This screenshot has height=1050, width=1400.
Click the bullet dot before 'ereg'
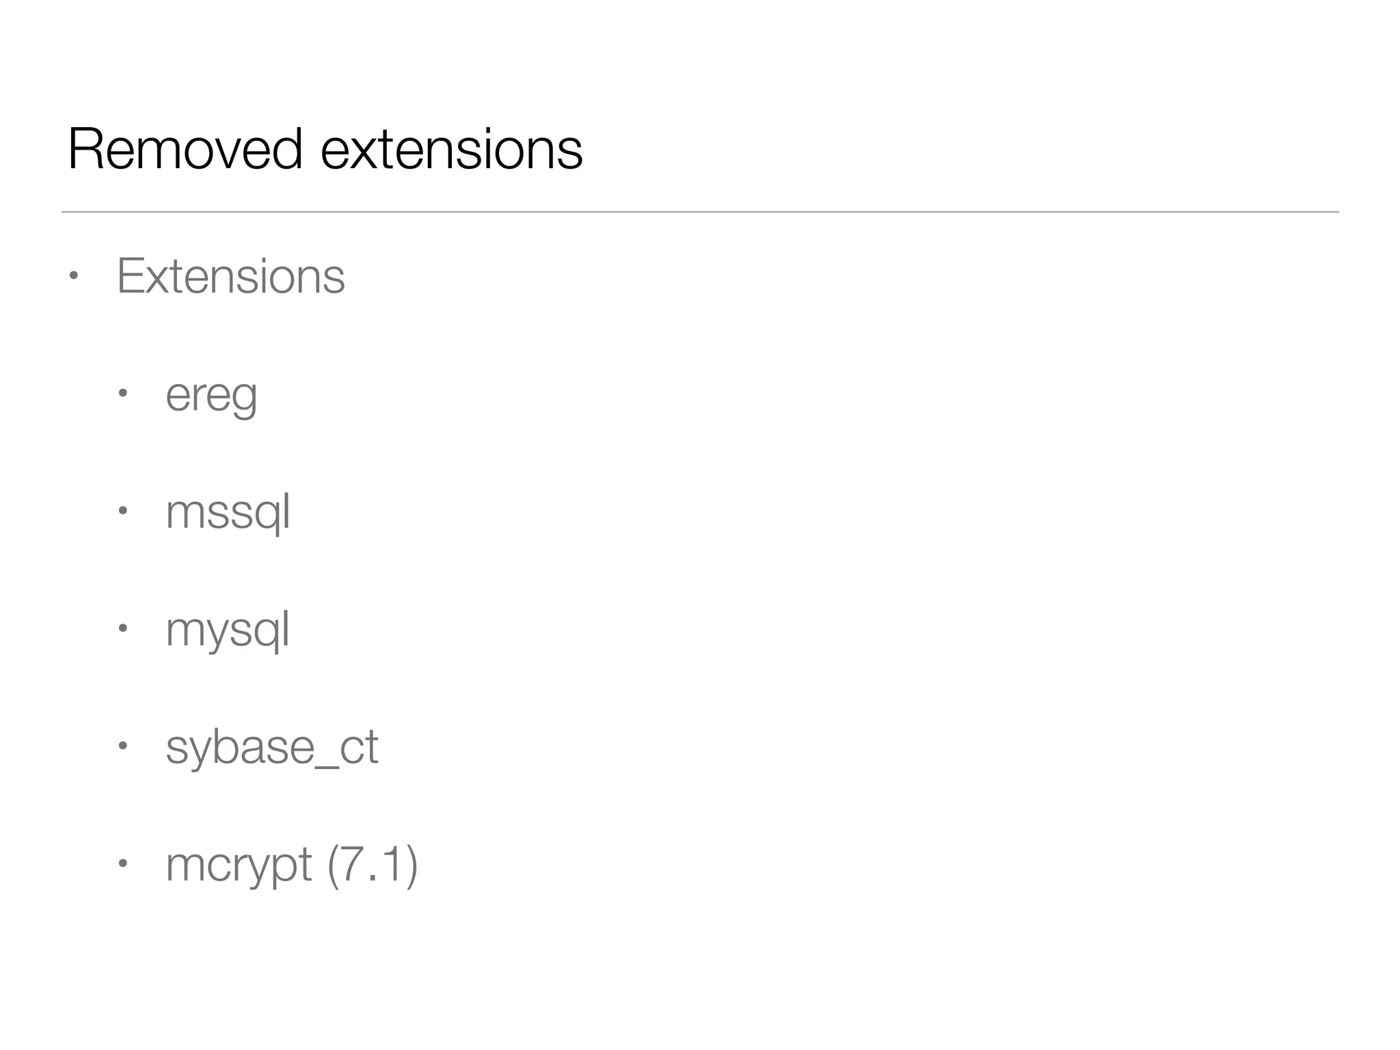[x=123, y=394]
